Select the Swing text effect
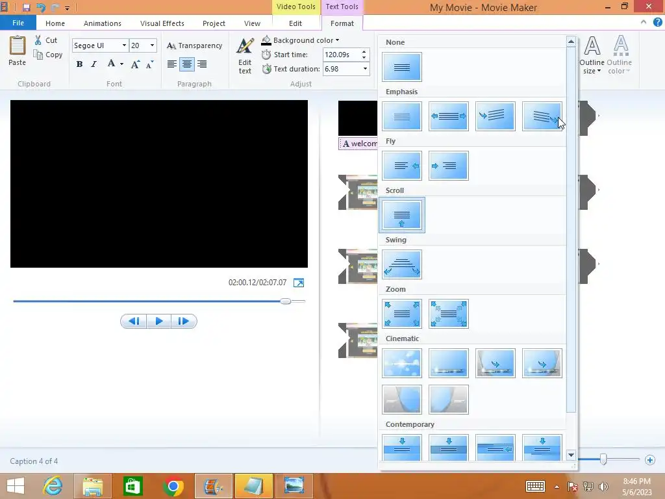665x499 pixels. pyautogui.click(x=401, y=265)
